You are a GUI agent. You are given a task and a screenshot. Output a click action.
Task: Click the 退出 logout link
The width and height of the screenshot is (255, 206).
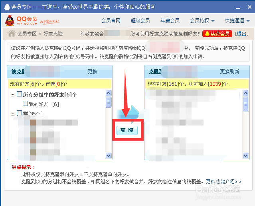pos(242,34)
